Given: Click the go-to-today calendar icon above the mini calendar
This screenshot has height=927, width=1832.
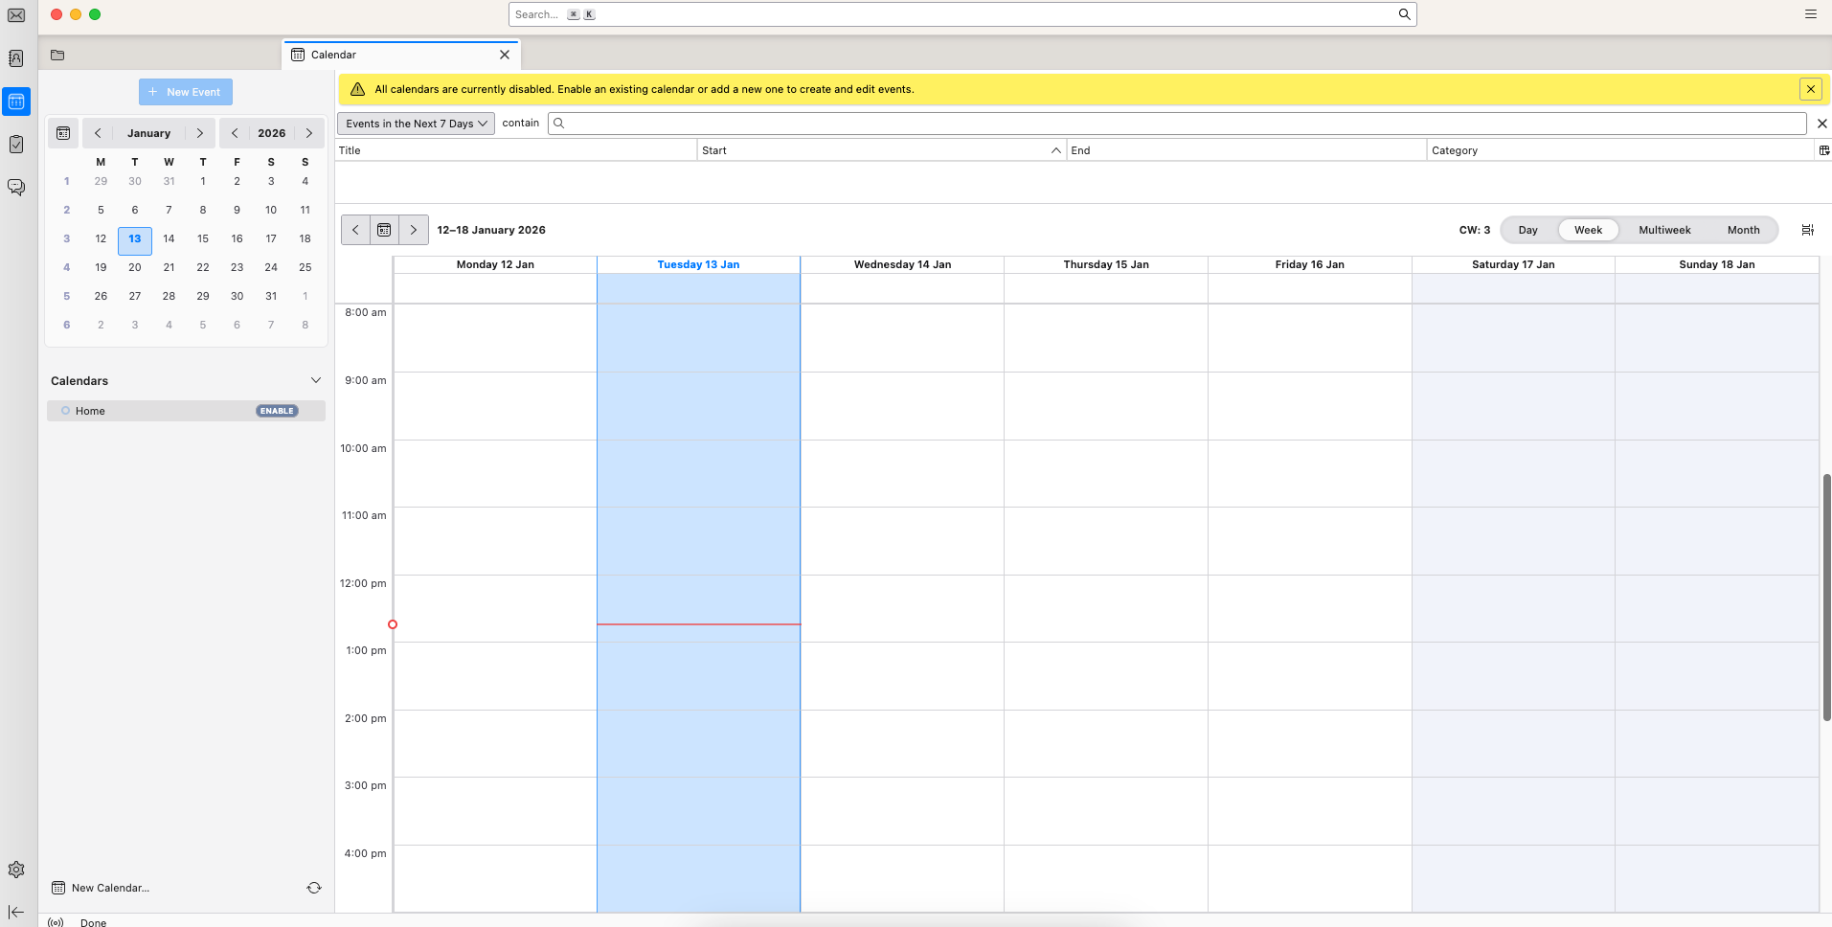Looking at the screenshot, I should point(62,132).
